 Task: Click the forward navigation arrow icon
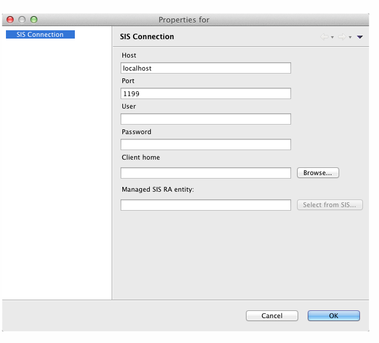pyautogui.click(x=342, y=37)
